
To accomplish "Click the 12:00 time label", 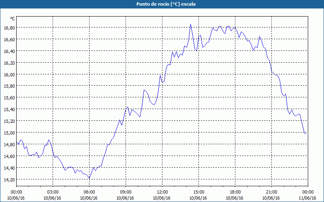I will [162, 192].
